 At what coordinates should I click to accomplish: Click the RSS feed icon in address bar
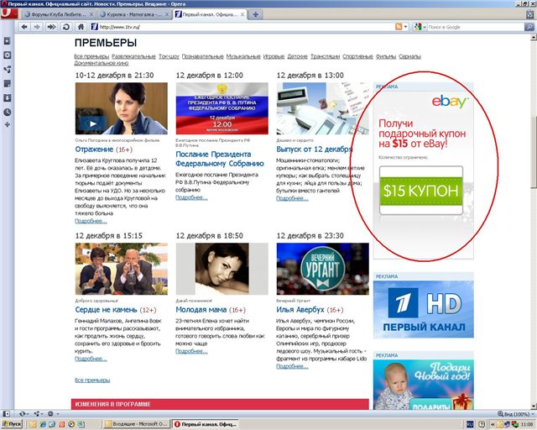click(x=399, y=27)
